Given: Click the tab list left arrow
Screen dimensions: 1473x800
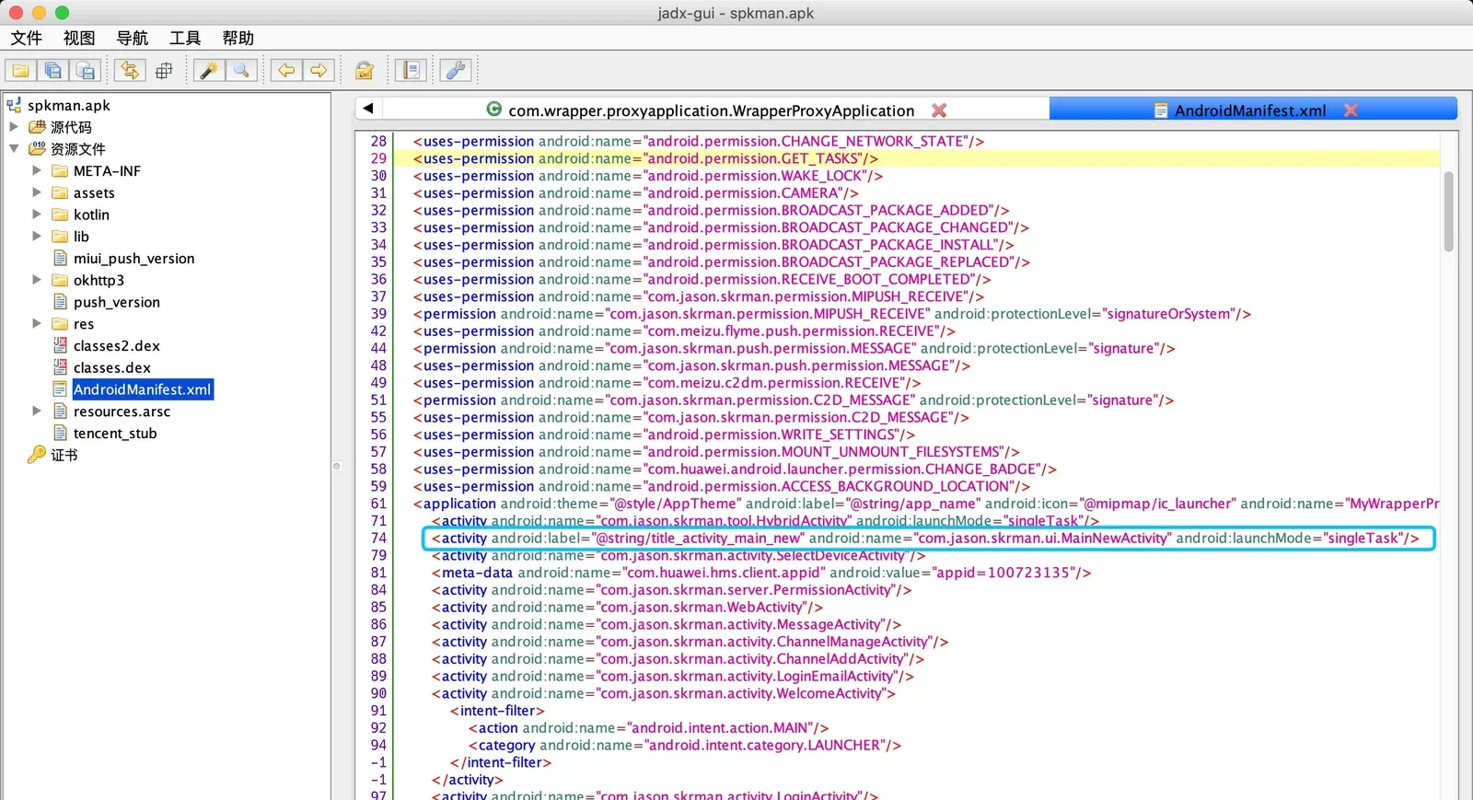Looking at the screenshot, I should point(368,109).
